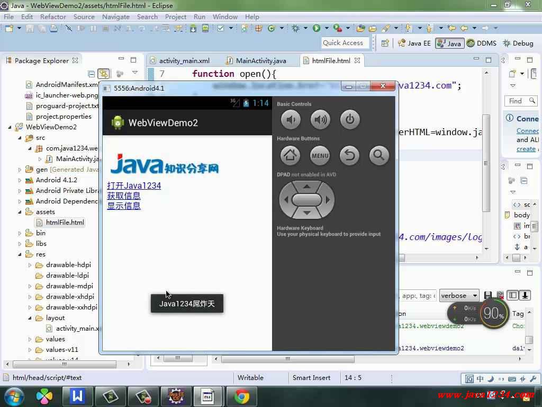The height and width of the screenshot is (407, 542).
Task: Collapse the src folder
Action: (20, 138)
